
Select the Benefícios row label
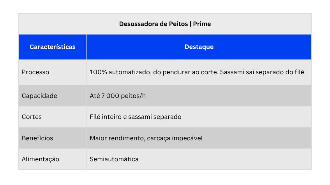click(37, 138)
